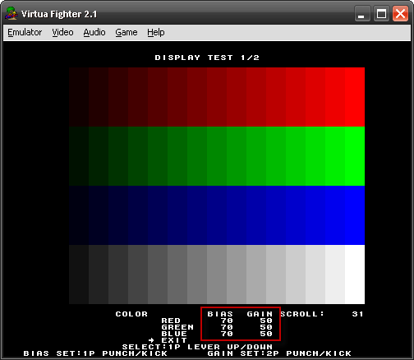Click the RED bias value 70

[227, 321]
